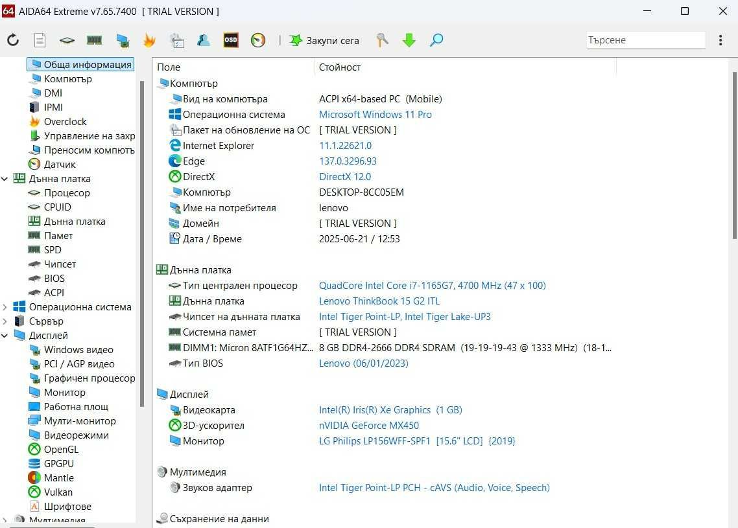
Task: Click the magnifier search icon
Action: point(436,40)
